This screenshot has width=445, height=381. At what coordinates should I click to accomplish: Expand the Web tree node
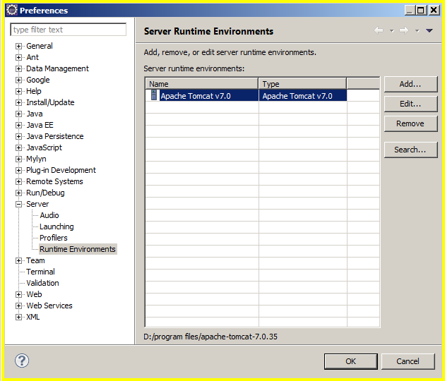click(x=18, y=294)
